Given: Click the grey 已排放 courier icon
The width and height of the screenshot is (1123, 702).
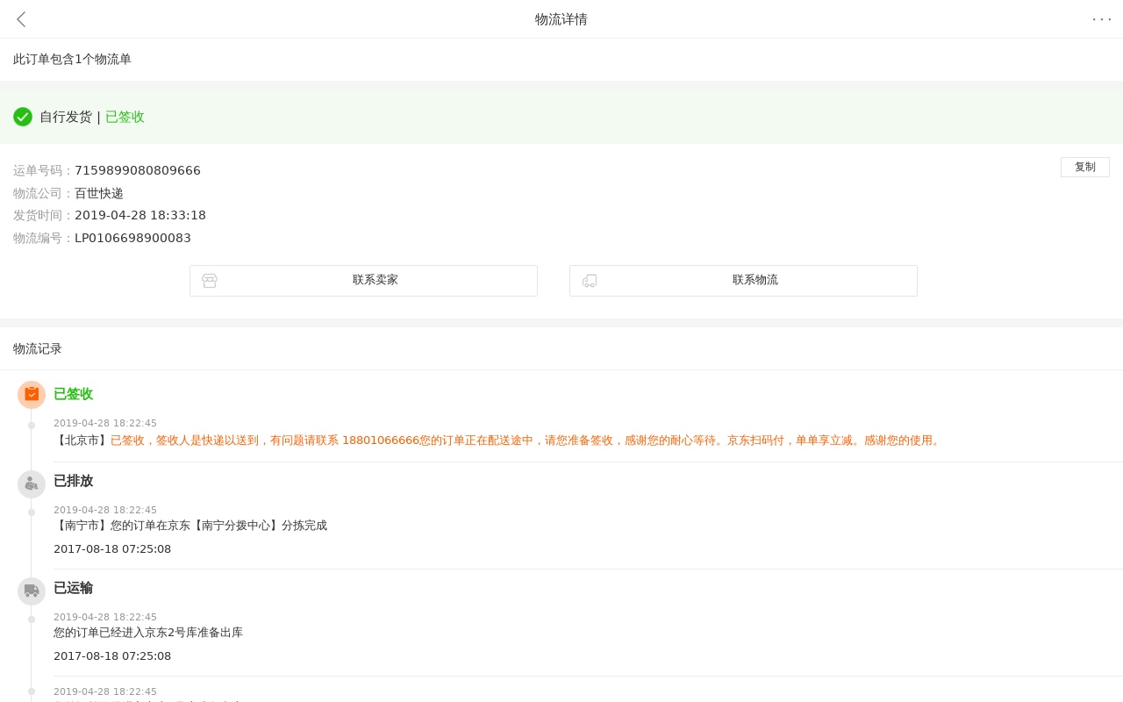Looking at the screenshot, I should coord(32,484).
